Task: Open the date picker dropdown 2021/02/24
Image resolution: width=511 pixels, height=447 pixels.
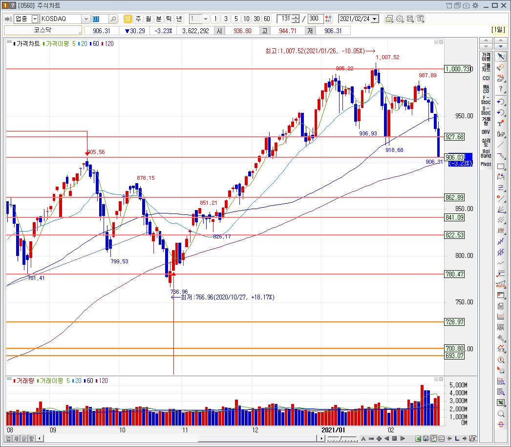Action: pos(375,19)
